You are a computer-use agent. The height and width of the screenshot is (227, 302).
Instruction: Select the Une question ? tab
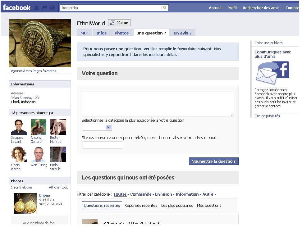coord(151,33)
